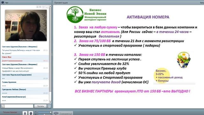Click ВСЕ БИЗНЕС ПАРТНЕРЫ footer line
This screenshot has height=115, width=204.
point(132,91)
